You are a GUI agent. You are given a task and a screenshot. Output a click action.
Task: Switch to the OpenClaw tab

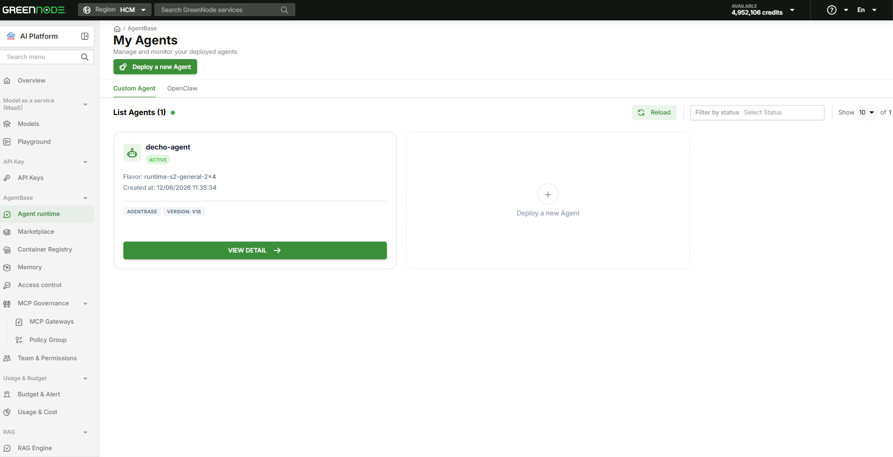point(182,88)
